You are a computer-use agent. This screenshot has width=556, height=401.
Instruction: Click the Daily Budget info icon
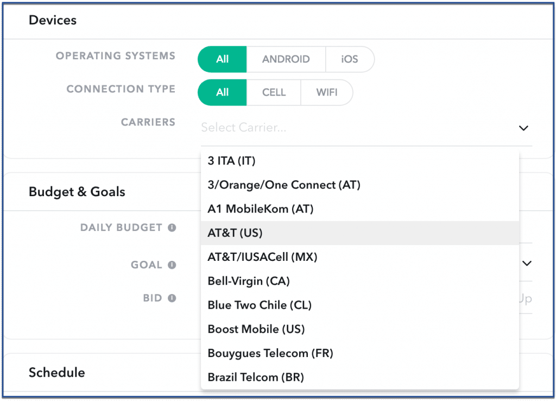click(172, 228)
